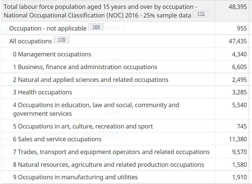Open footnote 169 next to Occupation - not applicable

click(x=96, y=27)
